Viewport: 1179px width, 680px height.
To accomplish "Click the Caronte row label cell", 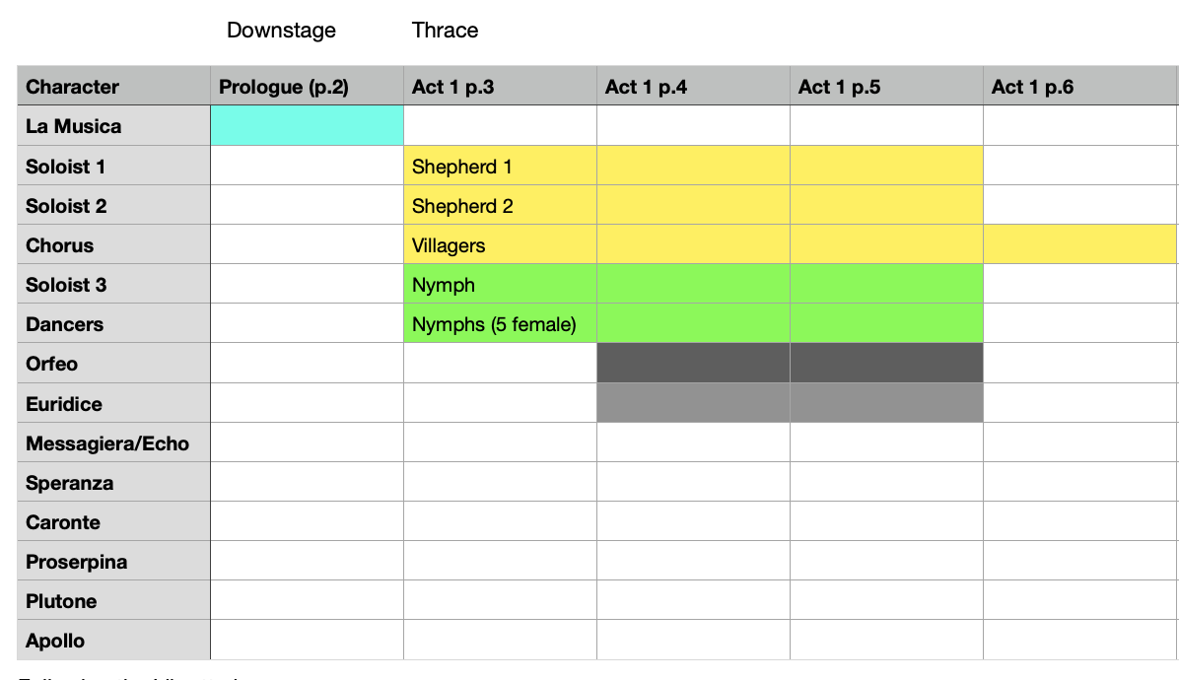I will click(113, 522).
